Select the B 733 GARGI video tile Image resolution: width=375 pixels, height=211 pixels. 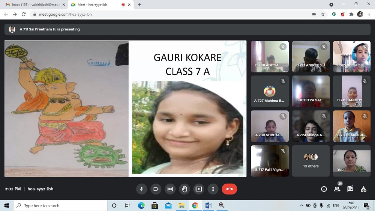click(x=351, y=126)
